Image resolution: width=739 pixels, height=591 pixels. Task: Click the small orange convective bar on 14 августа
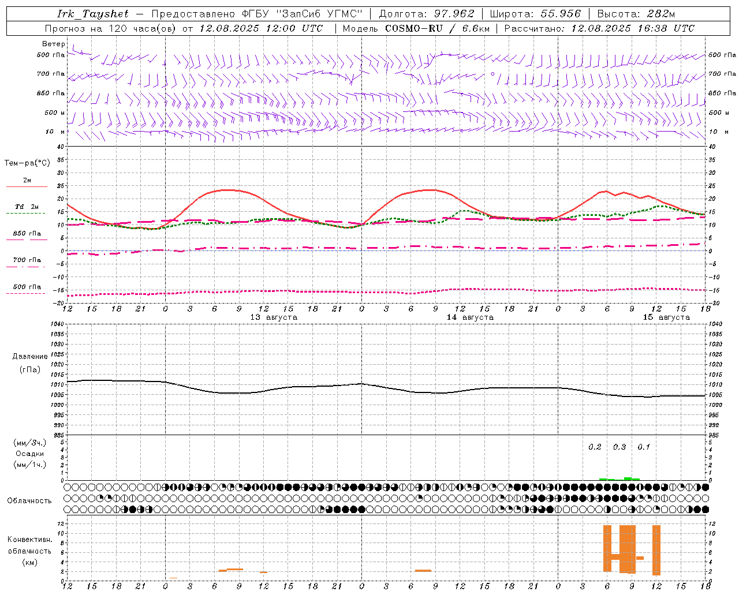[x=423, y=571]
